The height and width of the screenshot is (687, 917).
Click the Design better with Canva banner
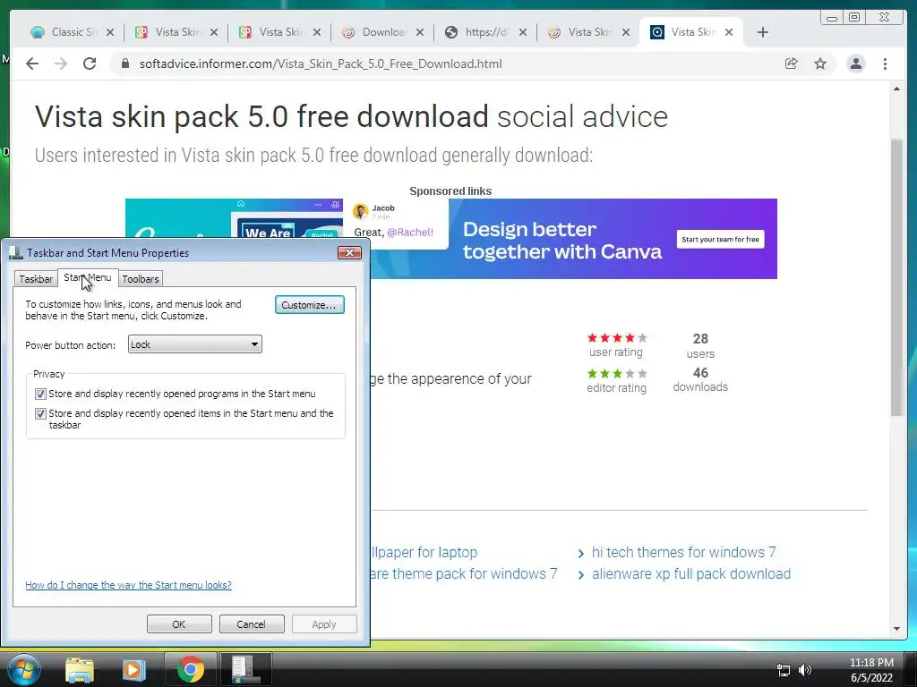point(562,240)
